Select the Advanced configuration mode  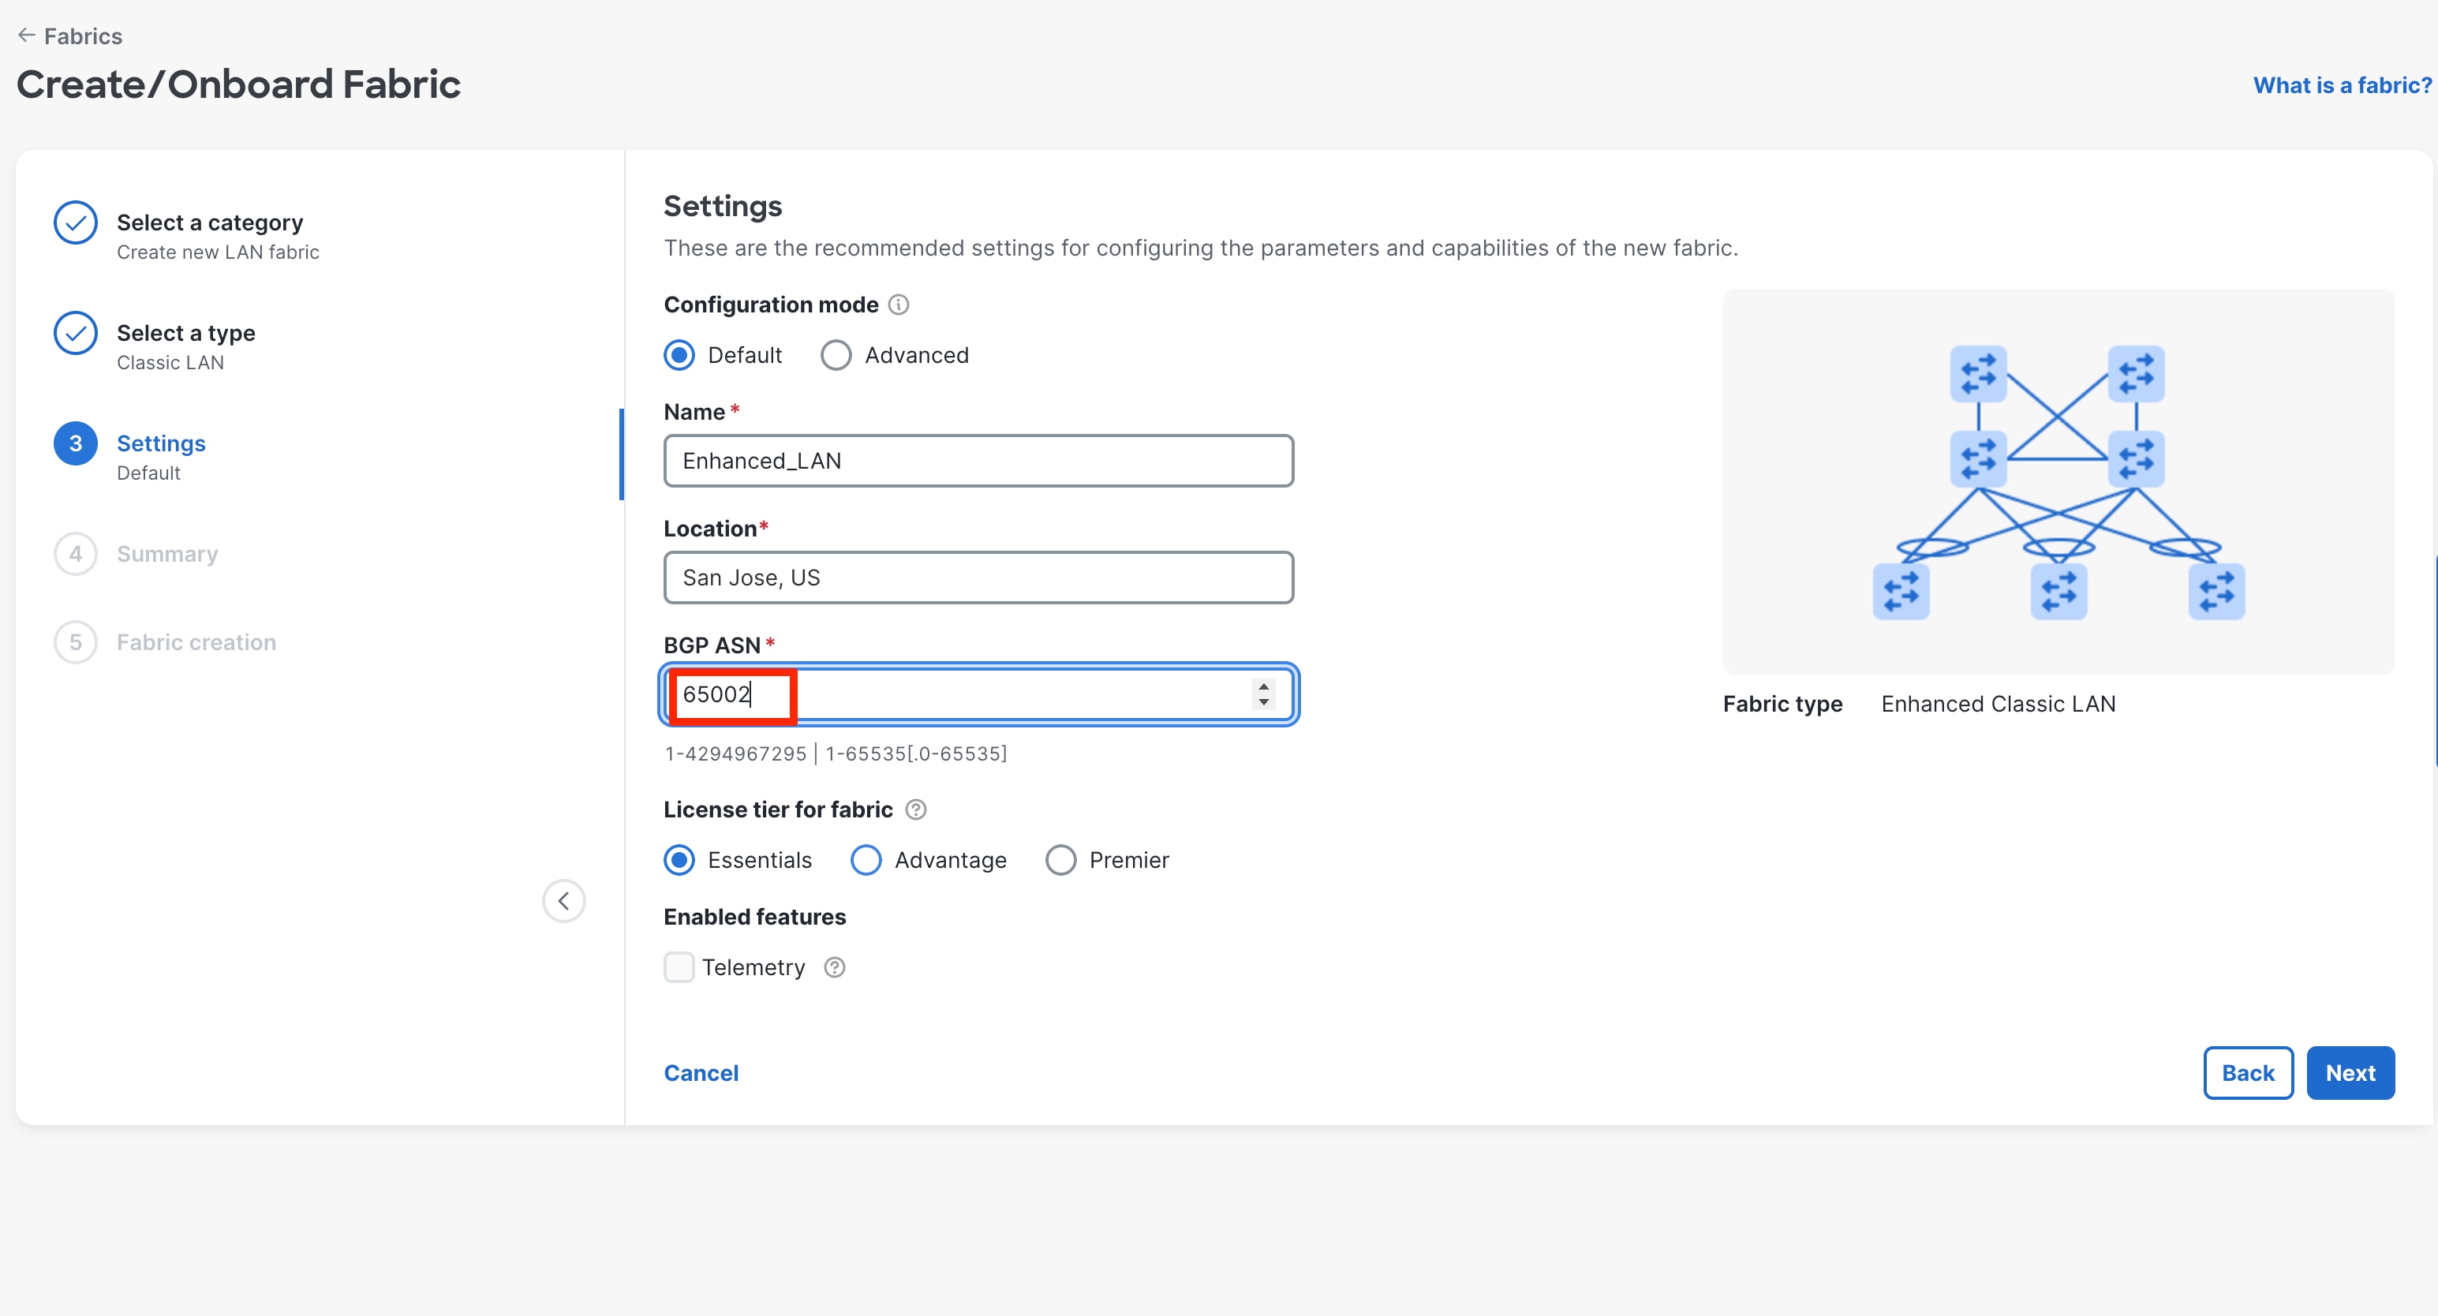point(836,356)
